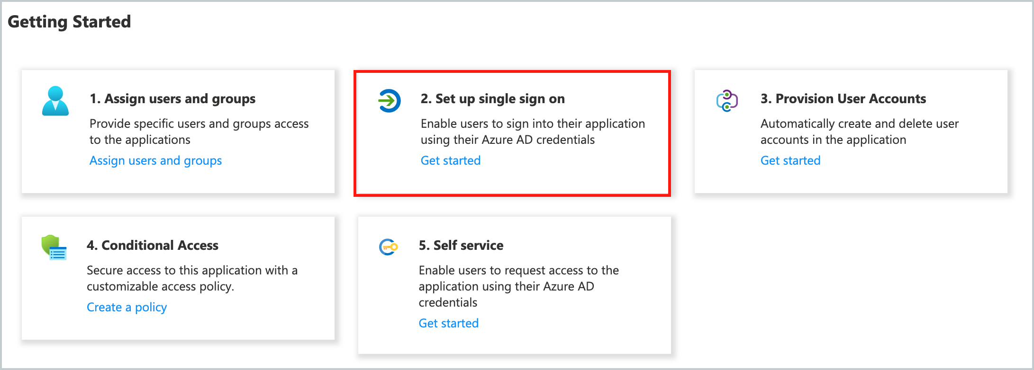1034x370 pixels.
Task: Click Get started under Provision User Accounts
Action: 790,160
